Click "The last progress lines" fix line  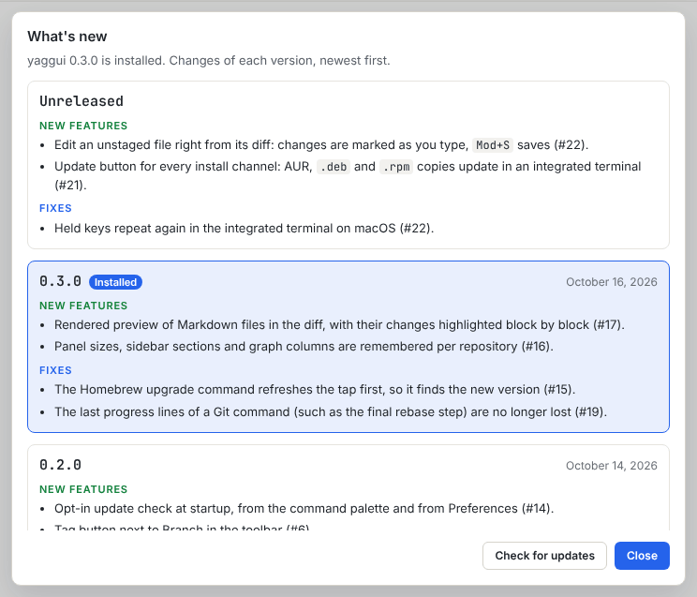331,412
